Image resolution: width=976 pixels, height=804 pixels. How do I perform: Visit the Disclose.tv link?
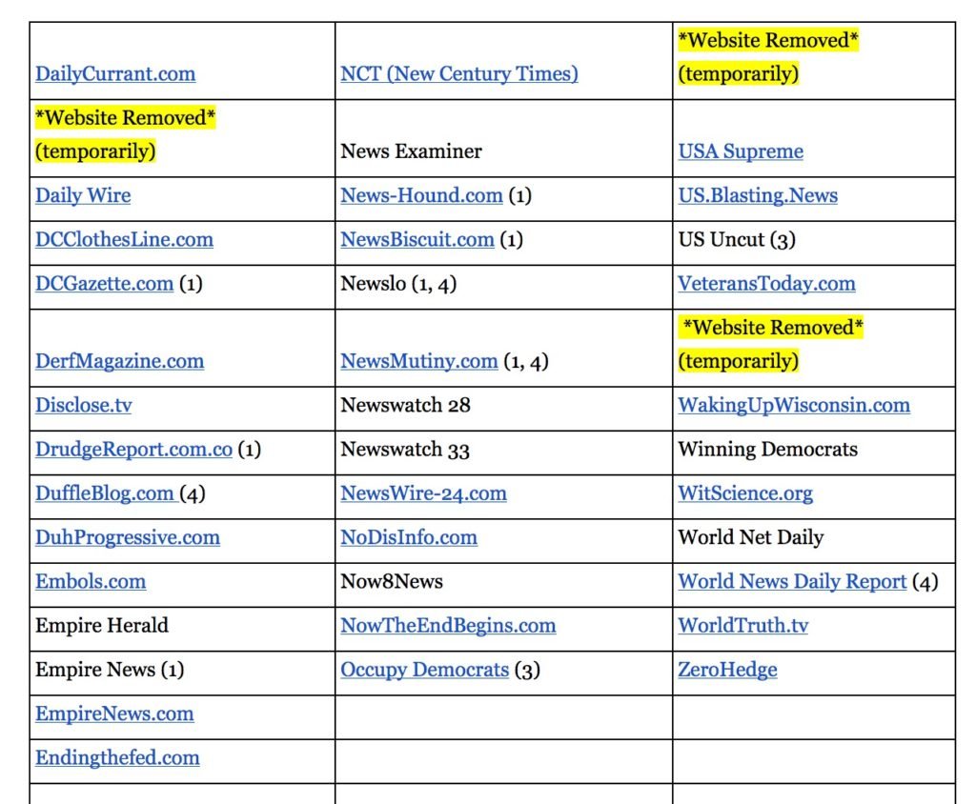coord(84,405)
